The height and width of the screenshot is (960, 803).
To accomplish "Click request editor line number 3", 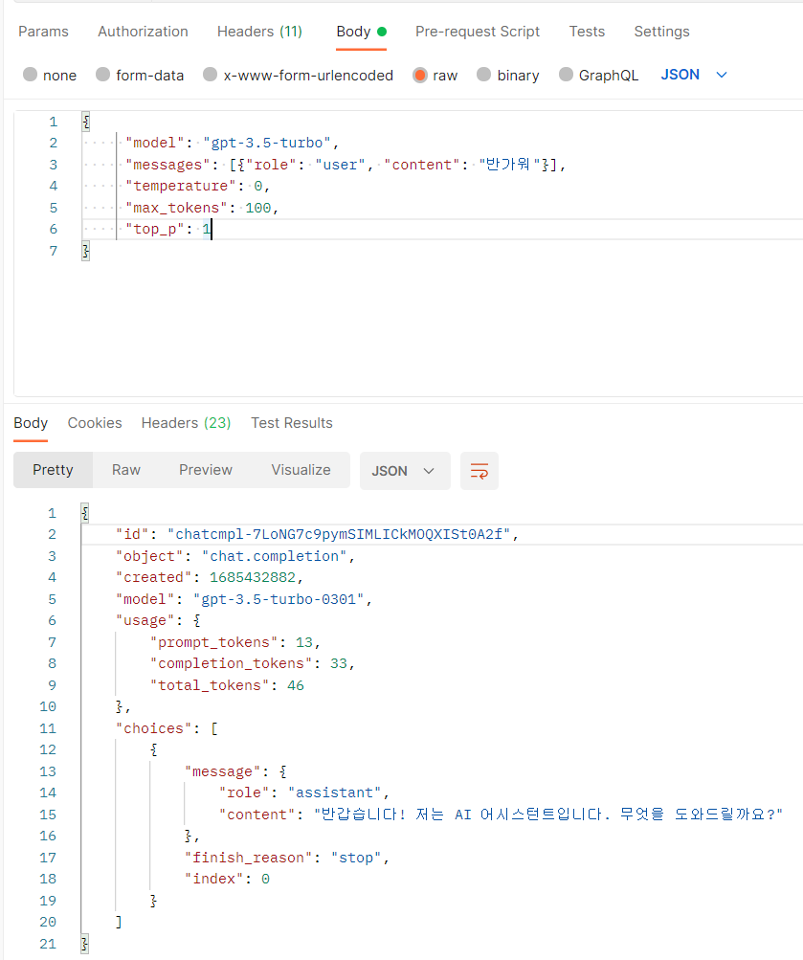I will (x=54, y=165).
